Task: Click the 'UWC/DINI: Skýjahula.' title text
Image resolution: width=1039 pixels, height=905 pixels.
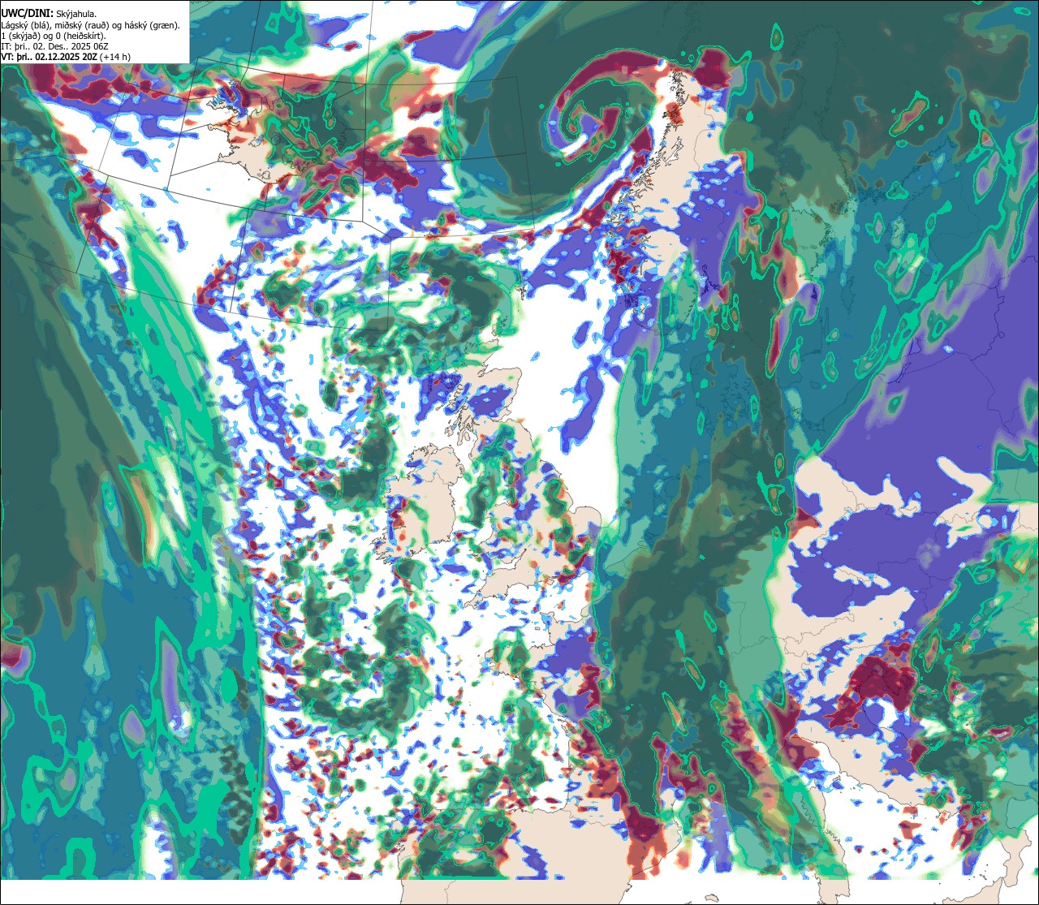Action: click(x=50, y=14)
